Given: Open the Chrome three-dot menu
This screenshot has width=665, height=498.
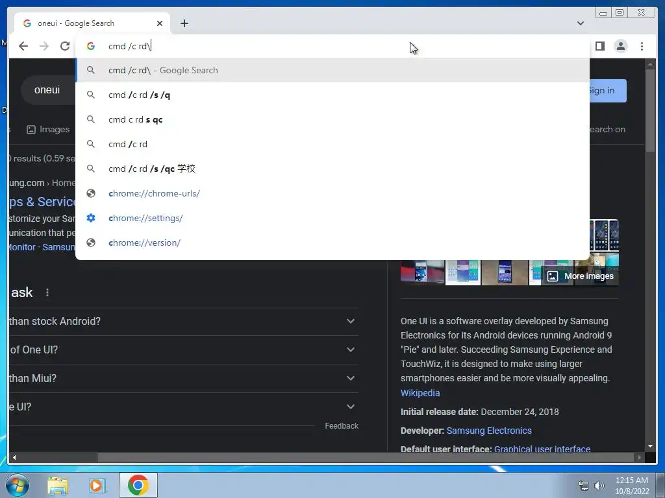Looking at the screenshot, I should point(642,46).
